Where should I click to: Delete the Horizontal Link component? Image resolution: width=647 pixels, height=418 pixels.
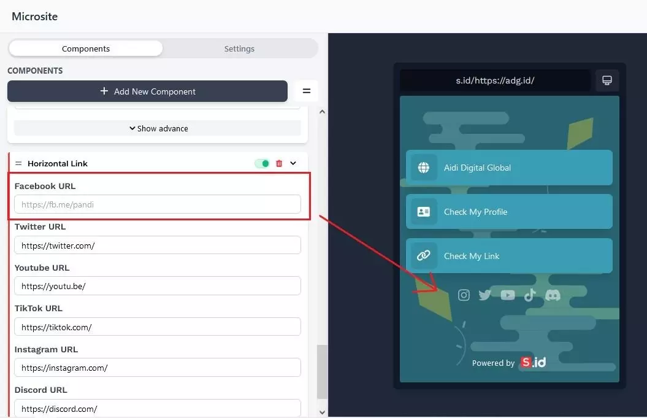pos(279,163)
